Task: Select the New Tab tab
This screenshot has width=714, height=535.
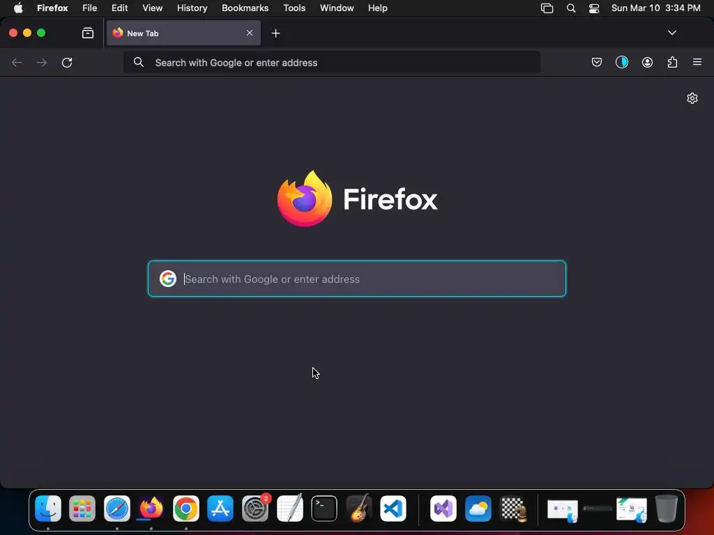Action: 183,33
